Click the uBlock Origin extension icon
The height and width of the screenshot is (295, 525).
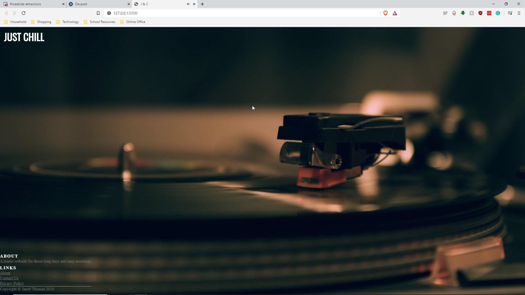pyautogui.click(x=480, y=13)
